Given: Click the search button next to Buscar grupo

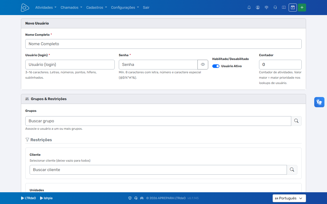Looking at the screenshot, I should tap(296, 121).
